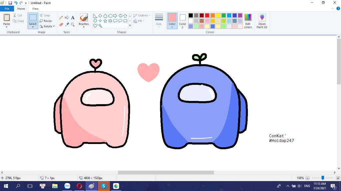The width and height of the screenshot is (341, 191).
Task: Choose the right triangle shape
Action: (95, 16)
